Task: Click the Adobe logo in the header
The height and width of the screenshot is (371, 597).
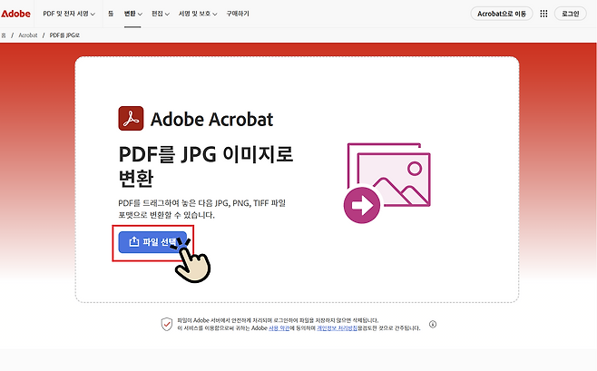Action: (x=15, y=14)
